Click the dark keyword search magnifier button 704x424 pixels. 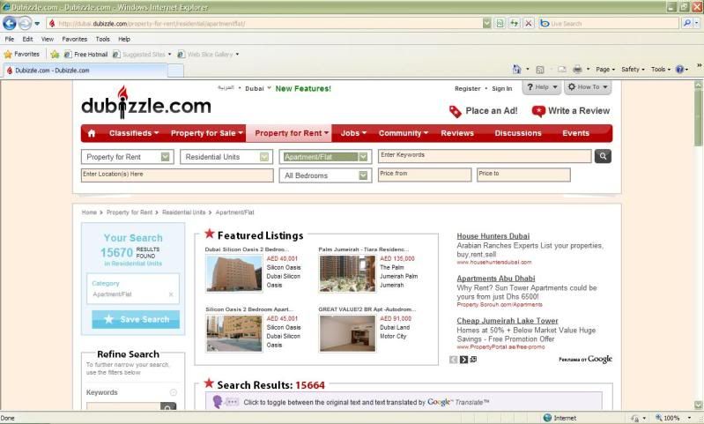[603, 156]
